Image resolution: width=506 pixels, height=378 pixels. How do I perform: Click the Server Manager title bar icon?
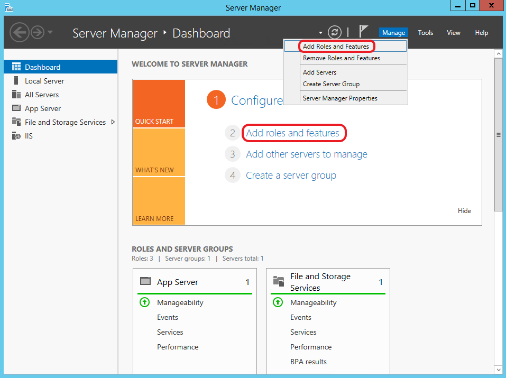(8, 7)
